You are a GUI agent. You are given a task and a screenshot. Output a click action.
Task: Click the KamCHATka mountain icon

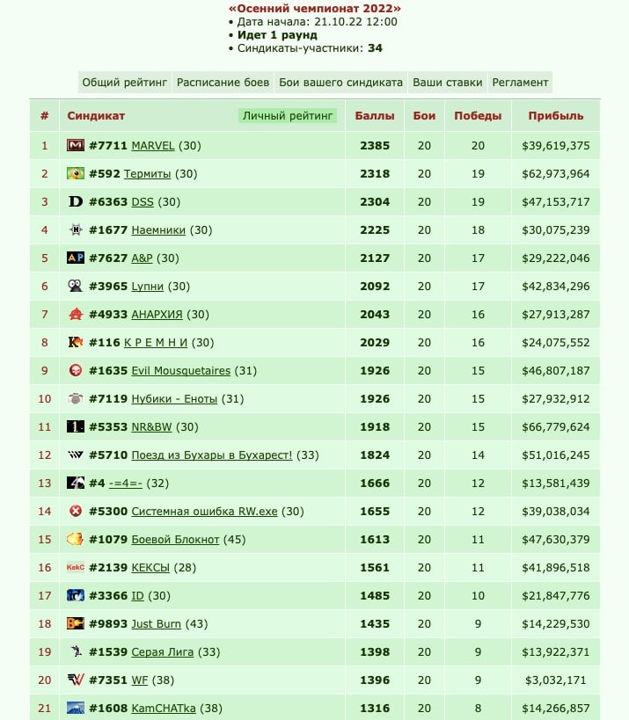point(76,708)
